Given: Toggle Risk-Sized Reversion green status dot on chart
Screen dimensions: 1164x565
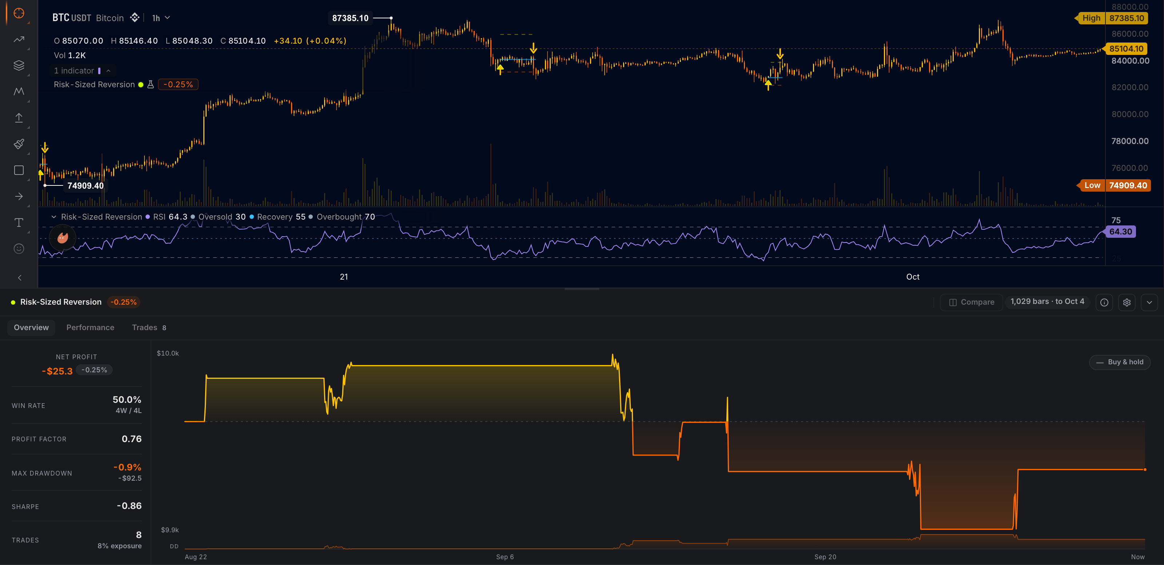Looking at the screenshot, I should (x=141, y=84).
